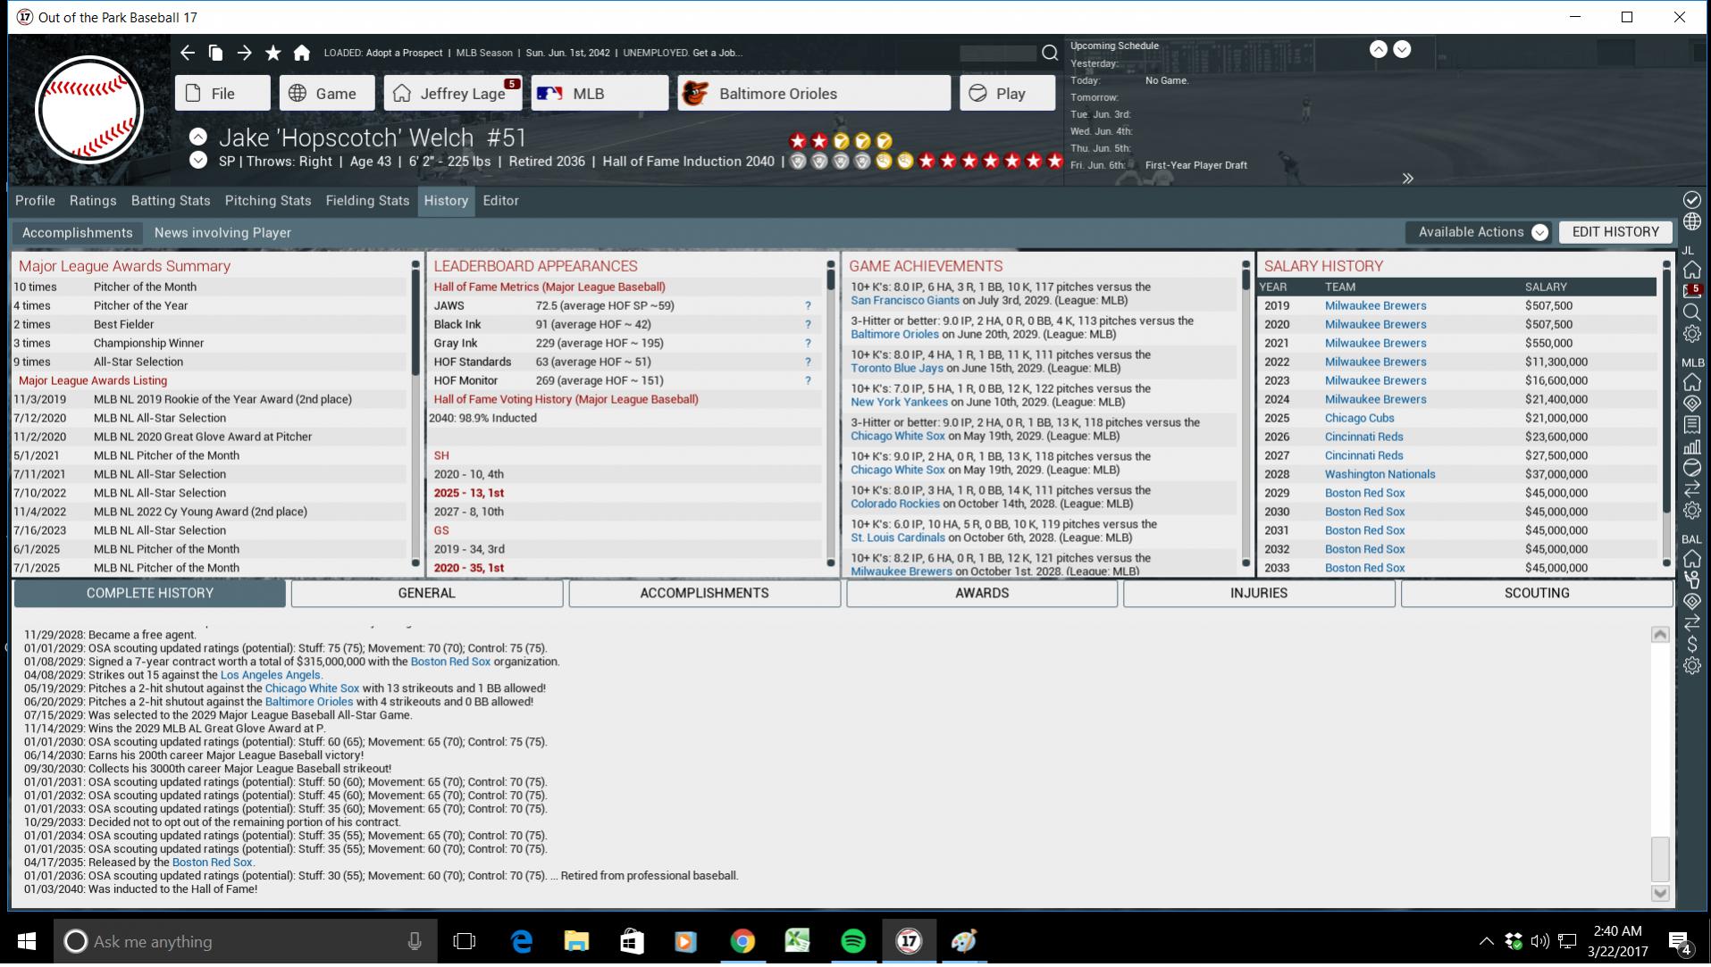Click the MLB baseball icon in sidebar
The image size is (1711, 967).
pyautogui.click(x=1692, y=468)
